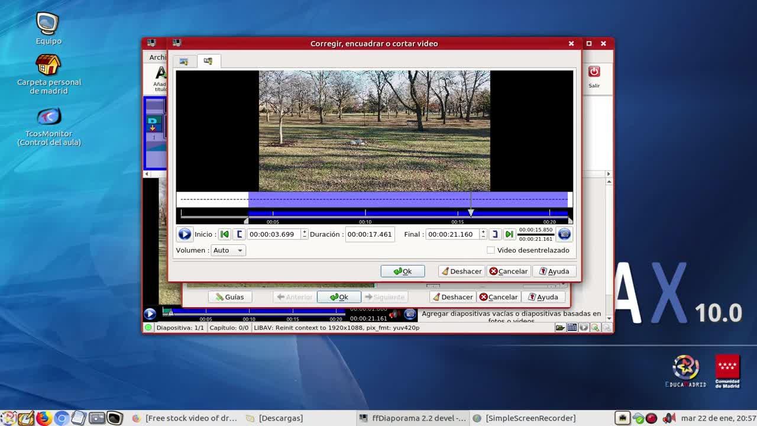
Task: Click the 00:10 mark on the cut timeline
Action: click(x=365, y=222)
